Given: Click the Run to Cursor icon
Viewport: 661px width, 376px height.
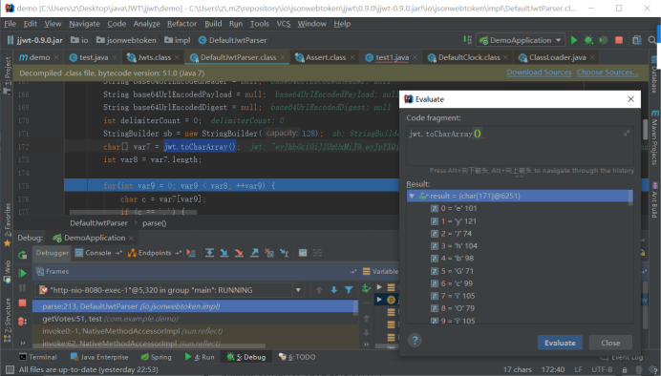Looking at the screenshot, I should 285,253.
